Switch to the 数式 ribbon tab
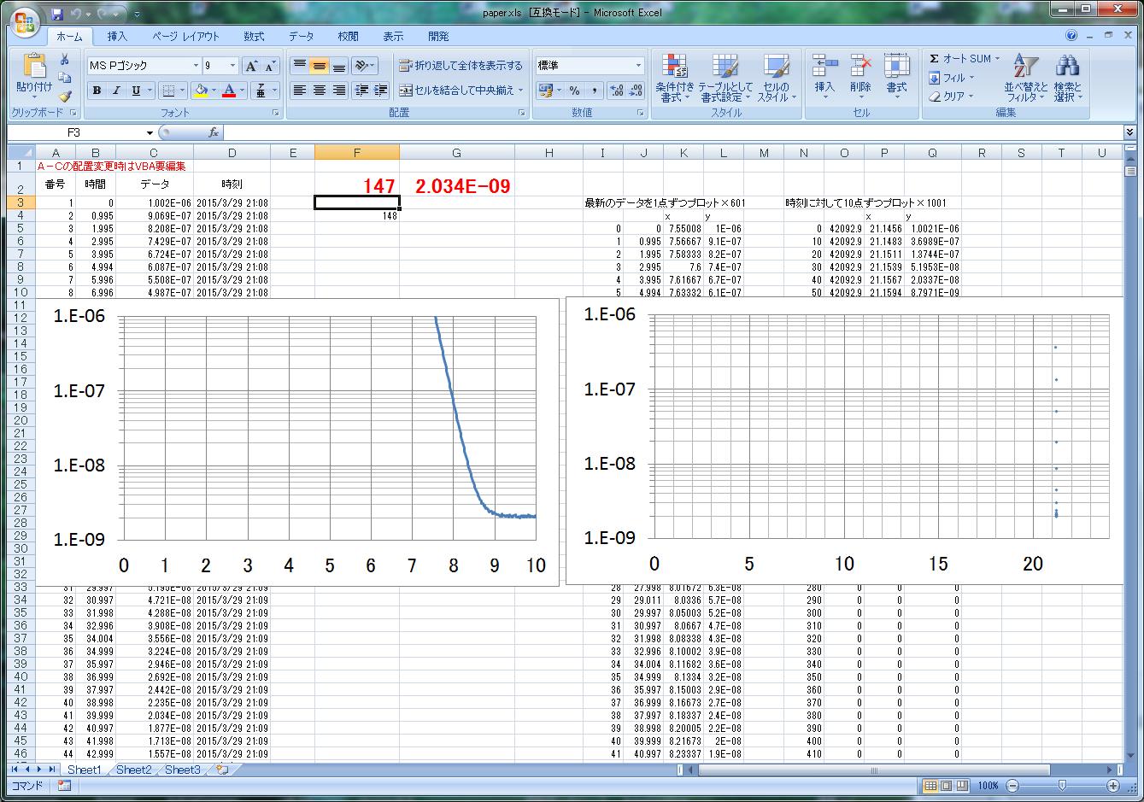Screen dimensions: 1144x802 (254, 37)
